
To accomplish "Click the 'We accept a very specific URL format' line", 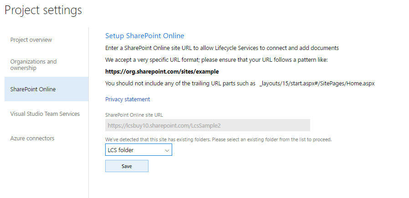I will (216, 59).
